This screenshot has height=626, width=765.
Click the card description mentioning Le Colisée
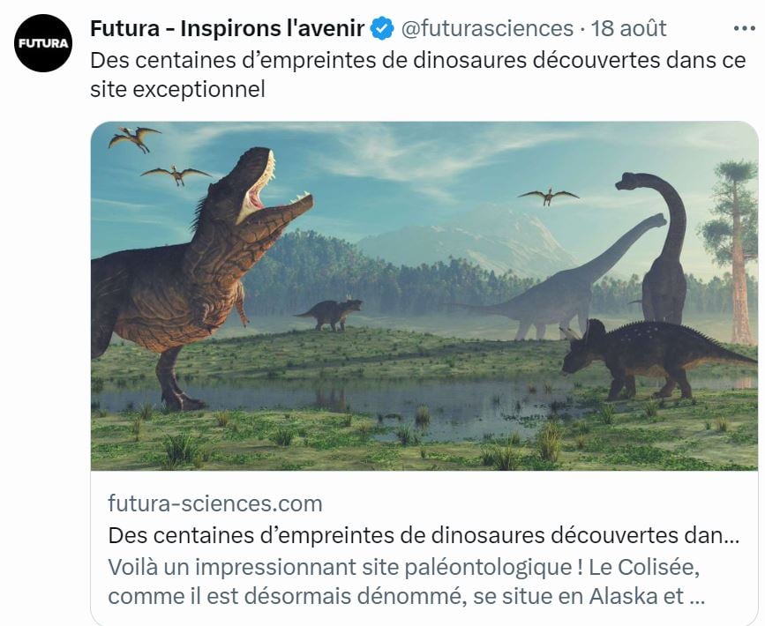[406, 580]
